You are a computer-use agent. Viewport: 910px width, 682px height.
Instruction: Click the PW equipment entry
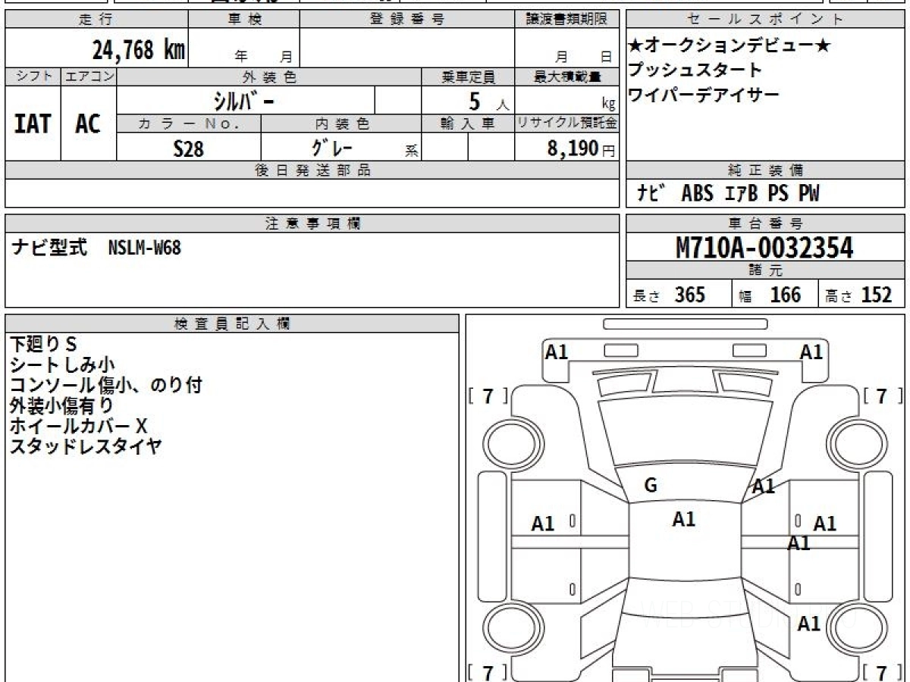tap(808, 194)
